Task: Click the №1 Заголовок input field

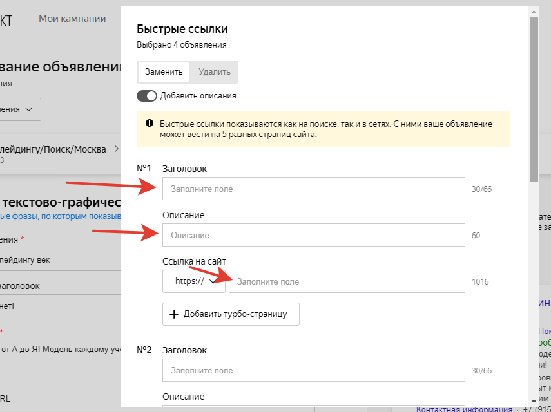Action: (x=313, y=189)
